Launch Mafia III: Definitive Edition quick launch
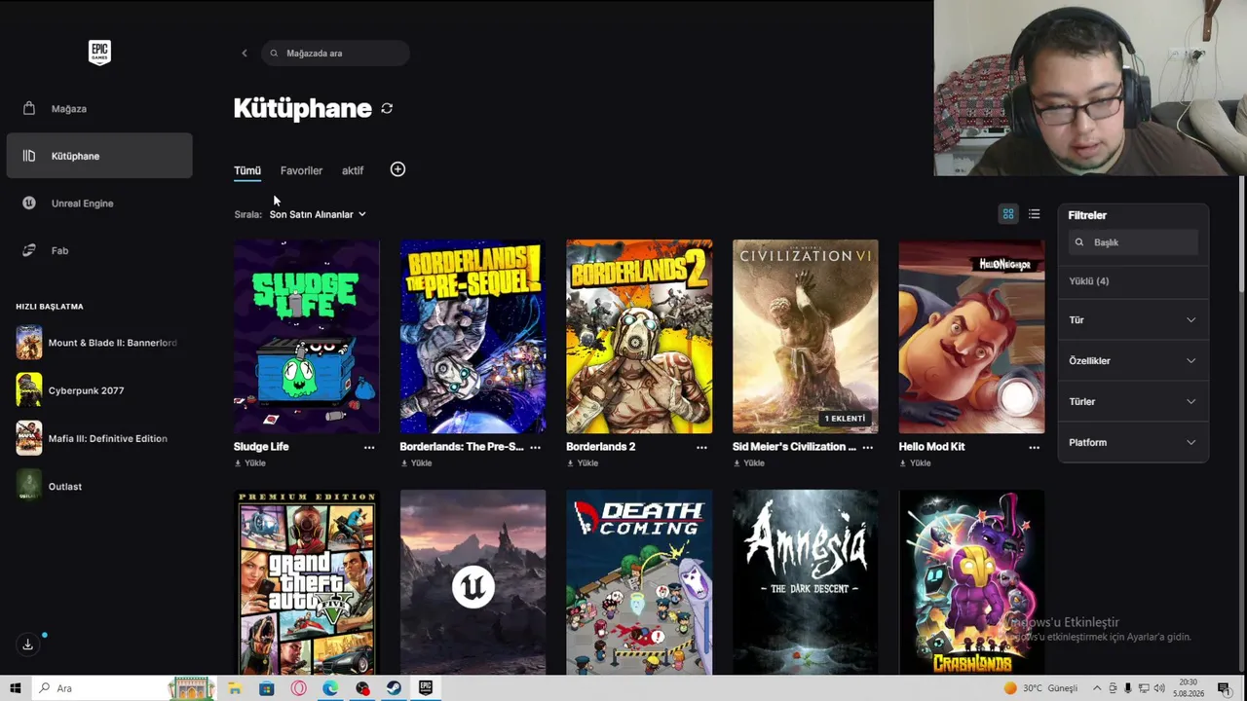Screen dimensions: 1247x701 click(x=92, y=438)
